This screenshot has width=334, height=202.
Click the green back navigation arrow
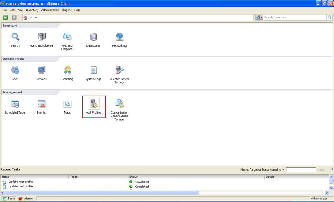[x=5, y=17]
